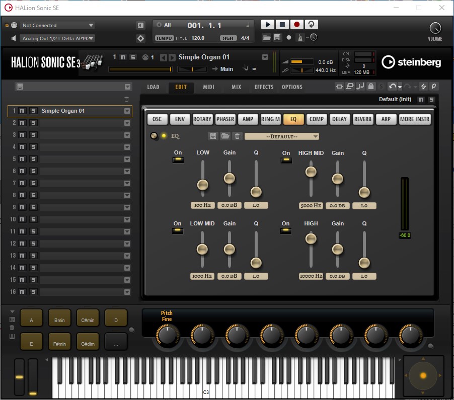The height and width of the screenshot is (400, 454).
Task: Click the lock icon in the toolbar
Action: pyautogui.click(x=371, y=86)
